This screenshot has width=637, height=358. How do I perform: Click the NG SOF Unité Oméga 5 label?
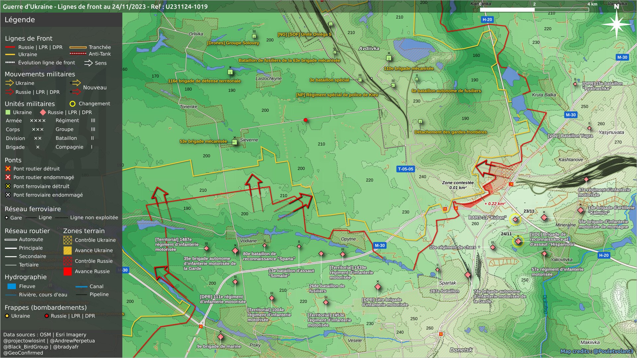tap(304, 34)
